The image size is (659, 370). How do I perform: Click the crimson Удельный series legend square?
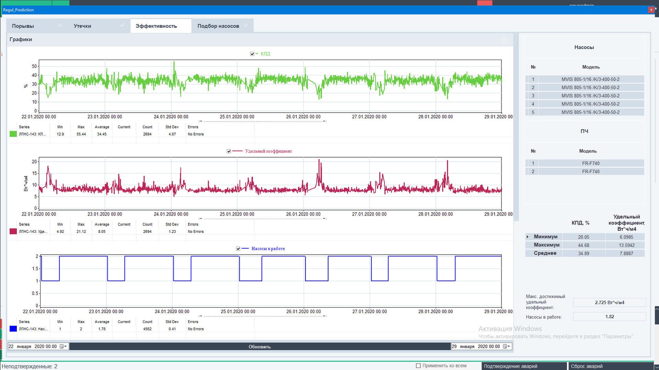[13, 232]
